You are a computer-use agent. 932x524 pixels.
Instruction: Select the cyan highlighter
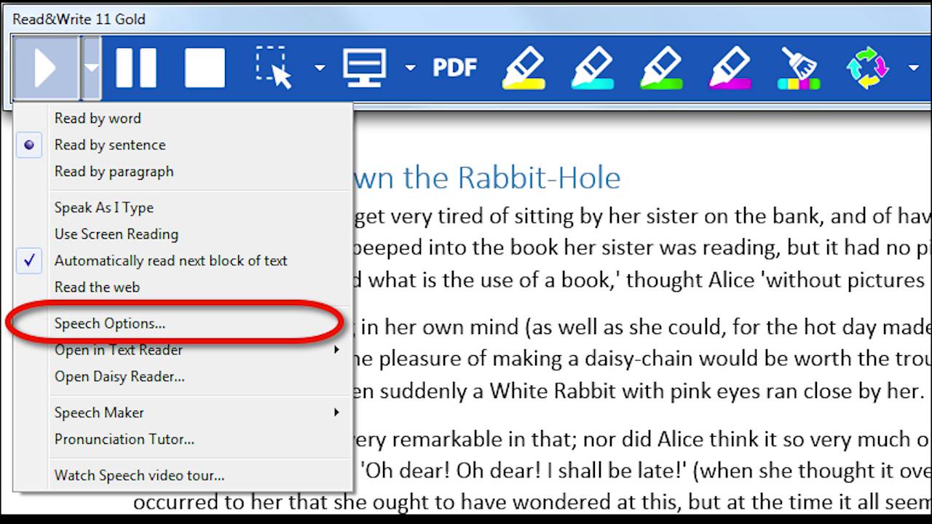(592, 68)
